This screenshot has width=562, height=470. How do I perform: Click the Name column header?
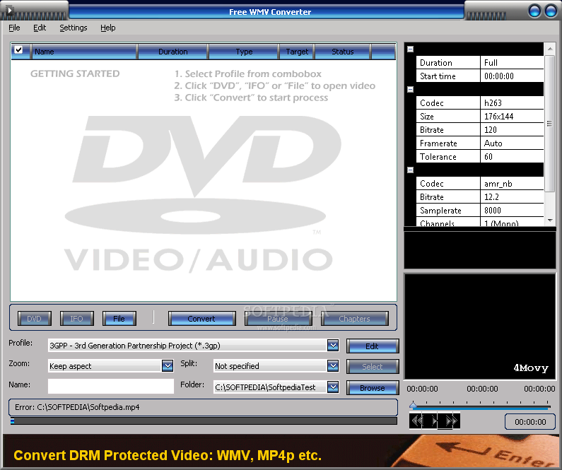pyautogui.click(x=84, y=52)
